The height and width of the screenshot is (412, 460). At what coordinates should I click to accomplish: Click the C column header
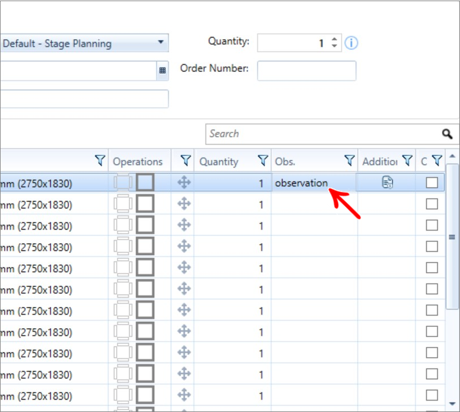(x=424, y=162)
